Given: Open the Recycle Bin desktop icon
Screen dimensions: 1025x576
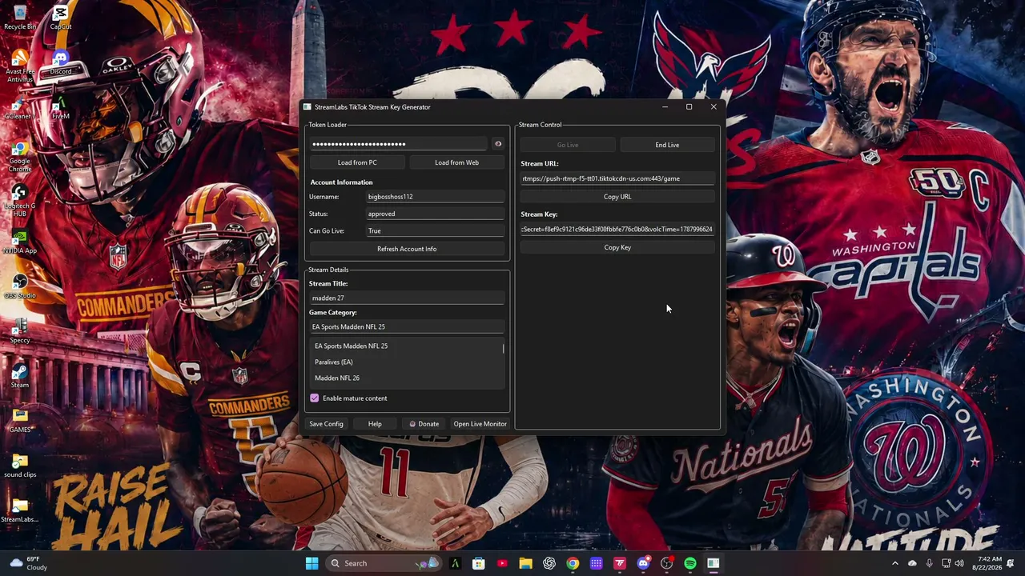Looking at the screenshot, I should (20, 18).
